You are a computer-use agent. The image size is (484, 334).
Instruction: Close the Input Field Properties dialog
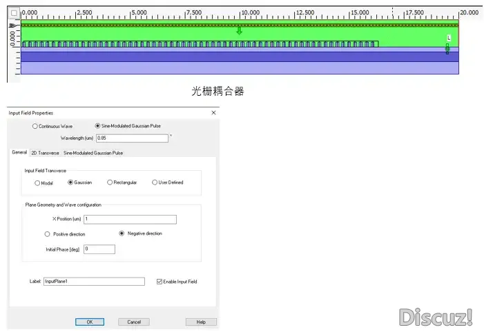tap(213, 113)
